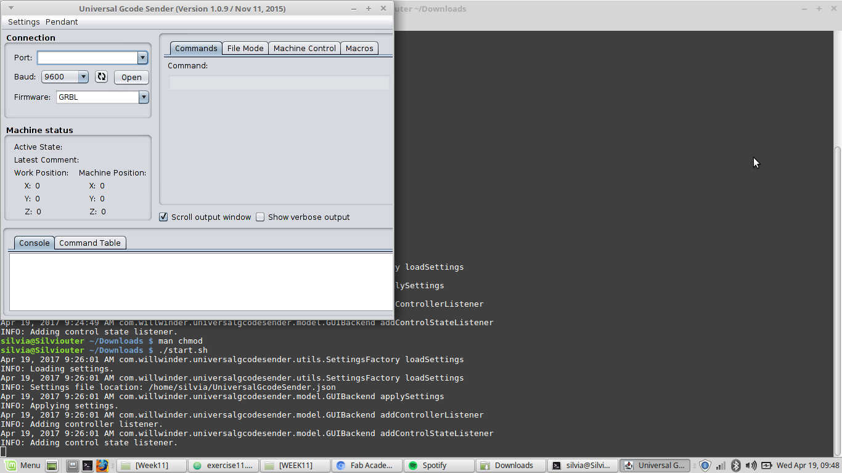Open the update manager shield tray icon
842x473 pixels.
(x=706, y=466)
